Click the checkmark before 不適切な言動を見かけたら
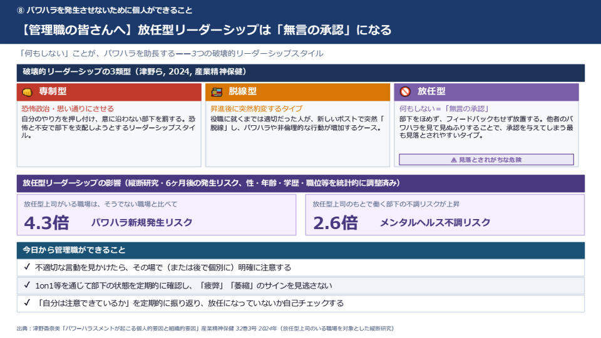The image size is (601, 338). (27, 267)
